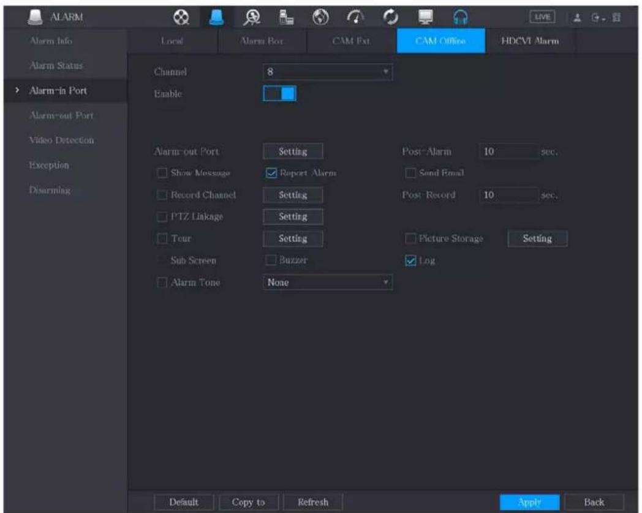Open Exception in sidebar
This screenshot has width=642, height=513.
tap(49, 165)
